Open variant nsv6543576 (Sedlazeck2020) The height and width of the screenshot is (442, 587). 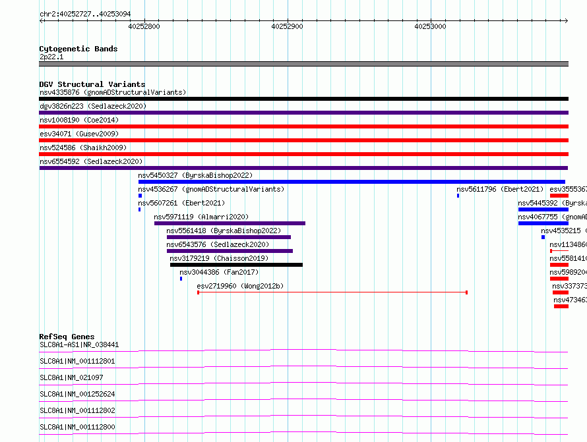(218, 244)
